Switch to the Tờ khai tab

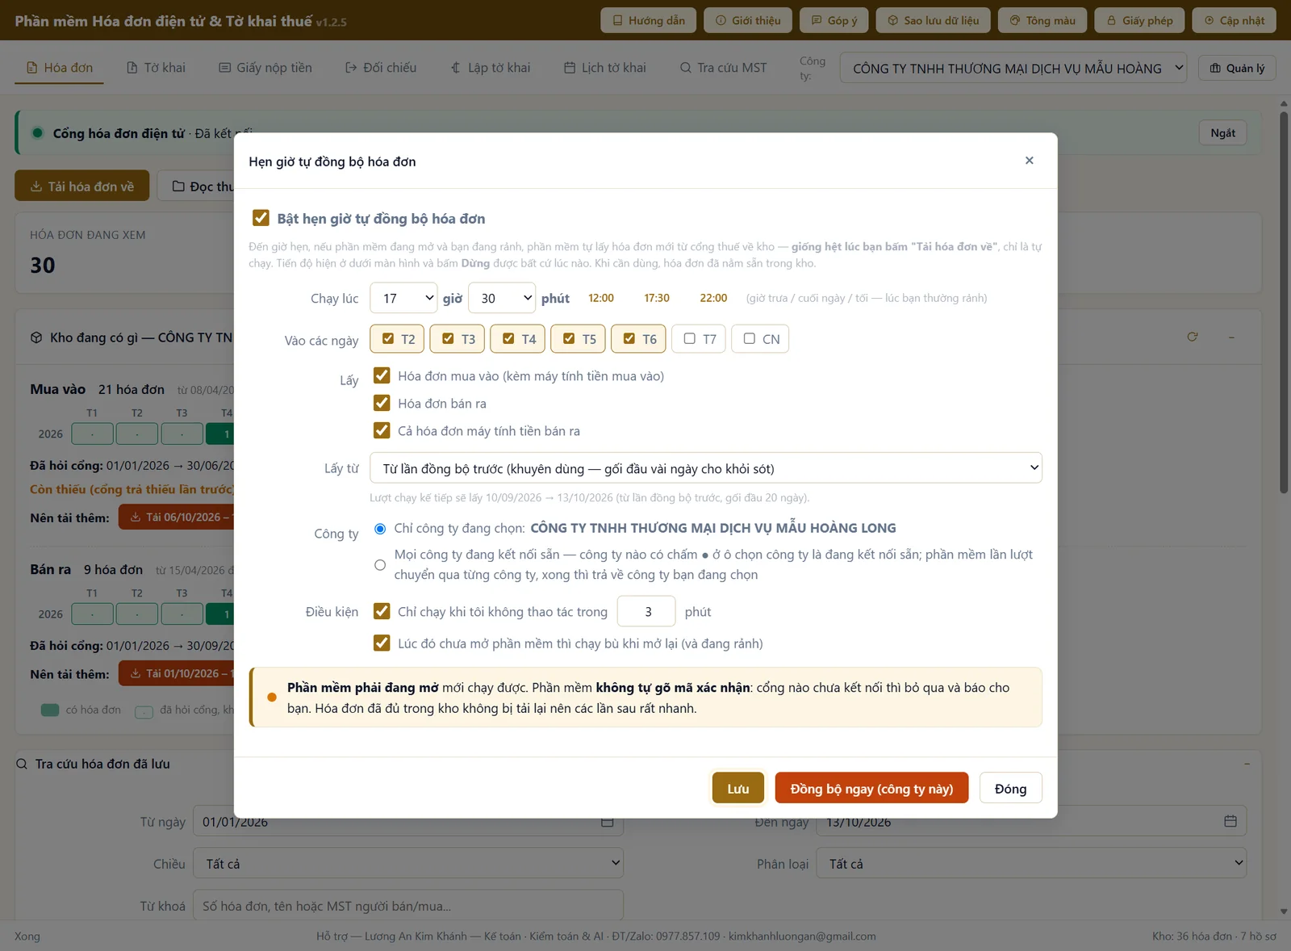coord(156,68)
